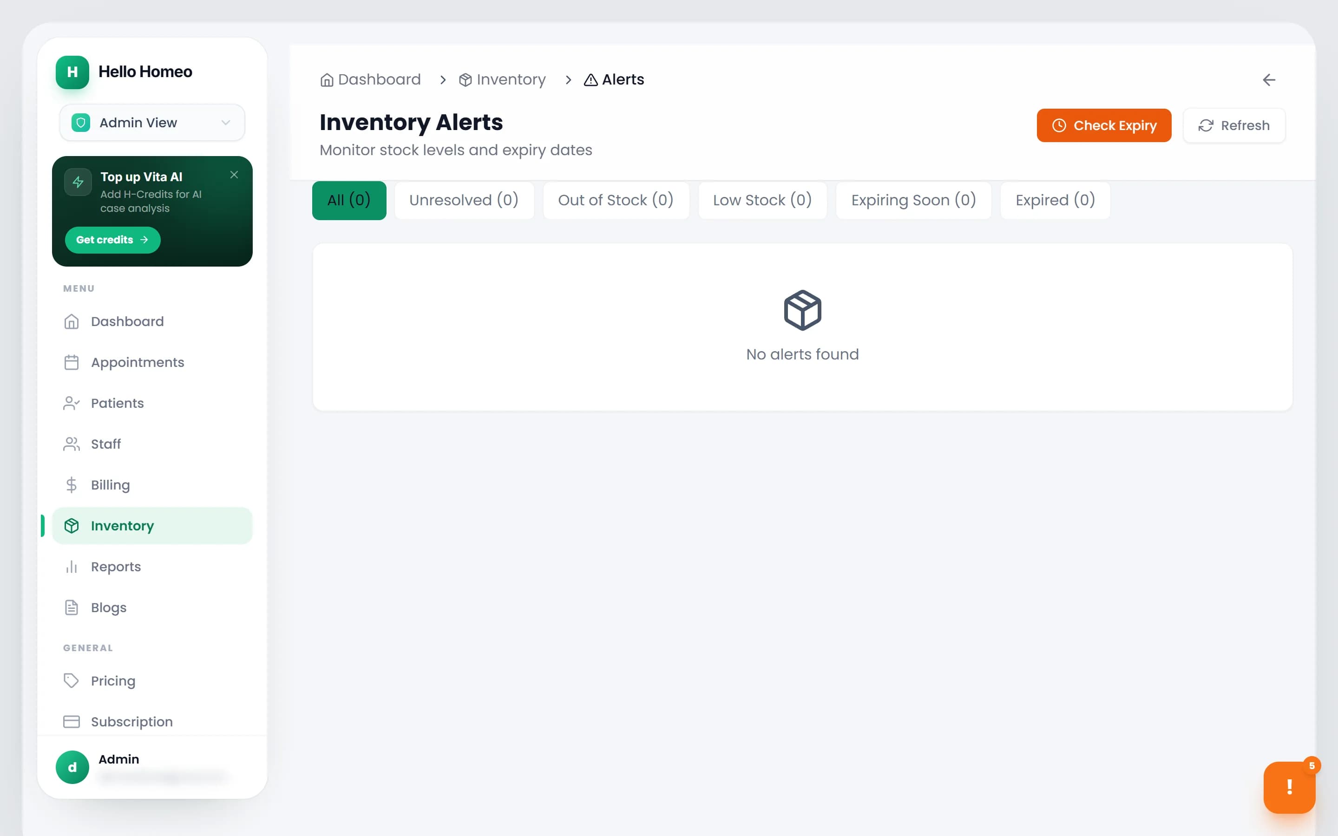Click the empty-state box icon
Screen dimensions: 1338x836
click(x=802, y=310)
